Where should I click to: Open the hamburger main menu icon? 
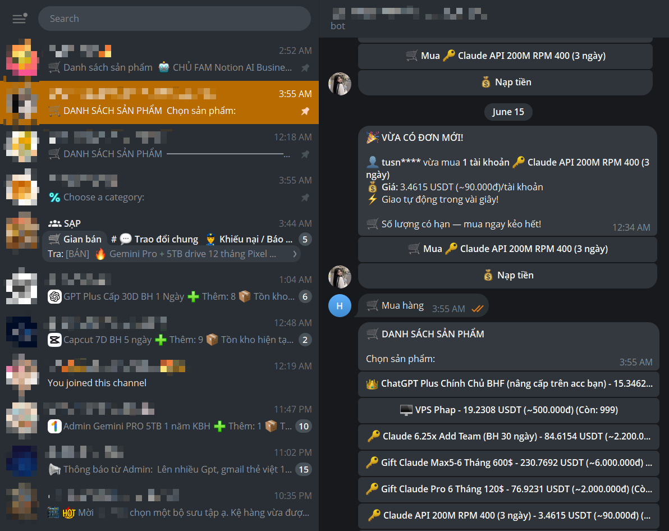19,19
